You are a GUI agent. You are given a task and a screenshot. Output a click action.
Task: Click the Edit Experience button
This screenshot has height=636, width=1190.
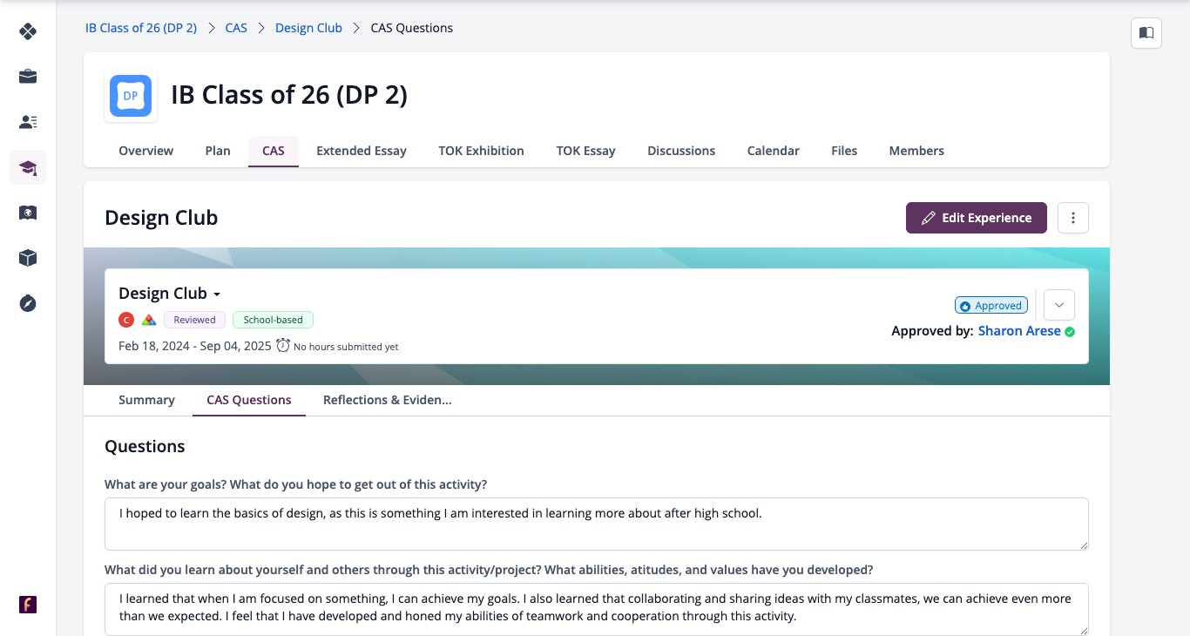976,218
